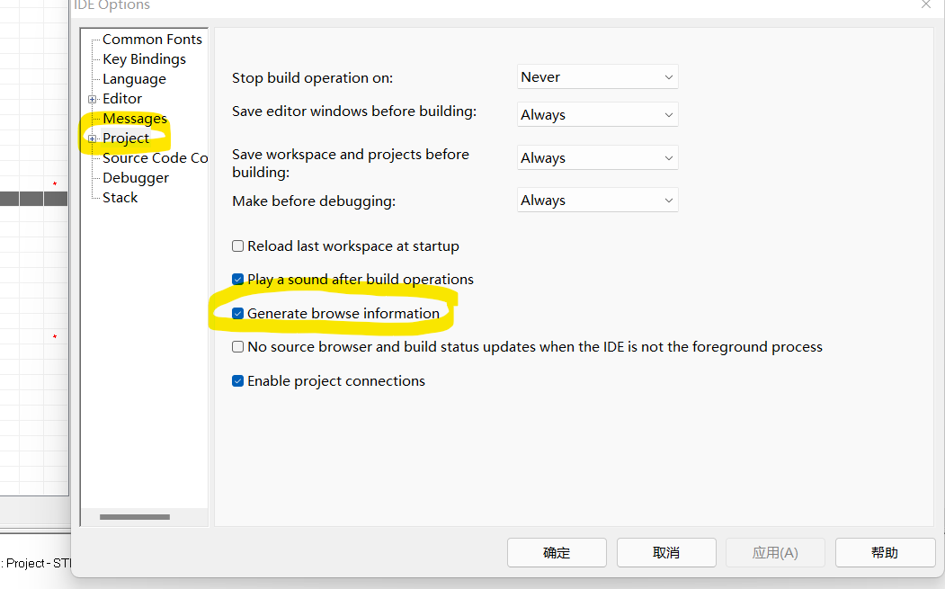This screenshot has width=945, height=589.
Task: Open the "Messages" options page
Action: [135, 118]
